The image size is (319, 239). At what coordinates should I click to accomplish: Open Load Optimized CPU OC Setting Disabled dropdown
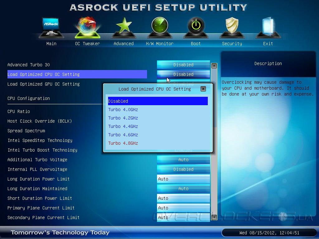coord(183,74)
